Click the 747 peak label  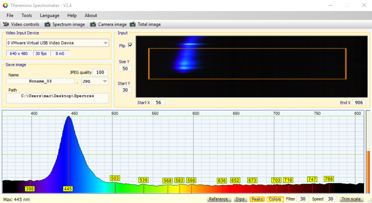(x=312, y=179)
